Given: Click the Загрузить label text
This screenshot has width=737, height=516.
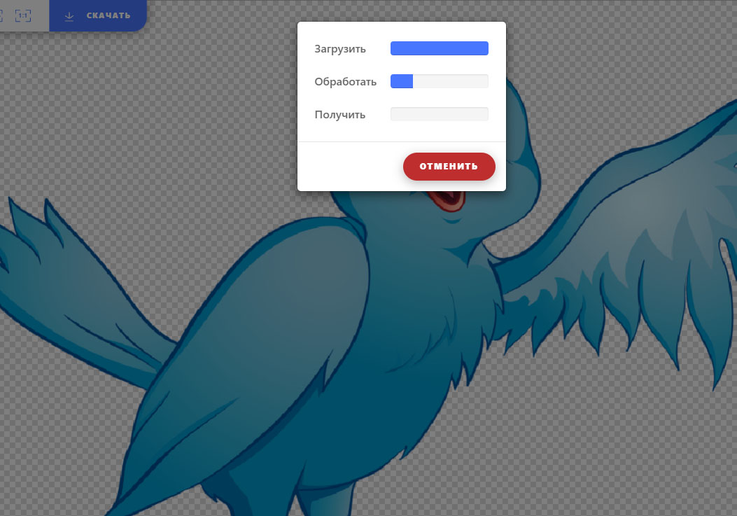Looking at the screenshot, I should pyautogui.click(x=340, y=49).
